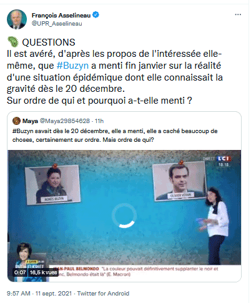Open Maya's small profile avatar
Viewport: 251px width, 303px height.
coord(16,121)
